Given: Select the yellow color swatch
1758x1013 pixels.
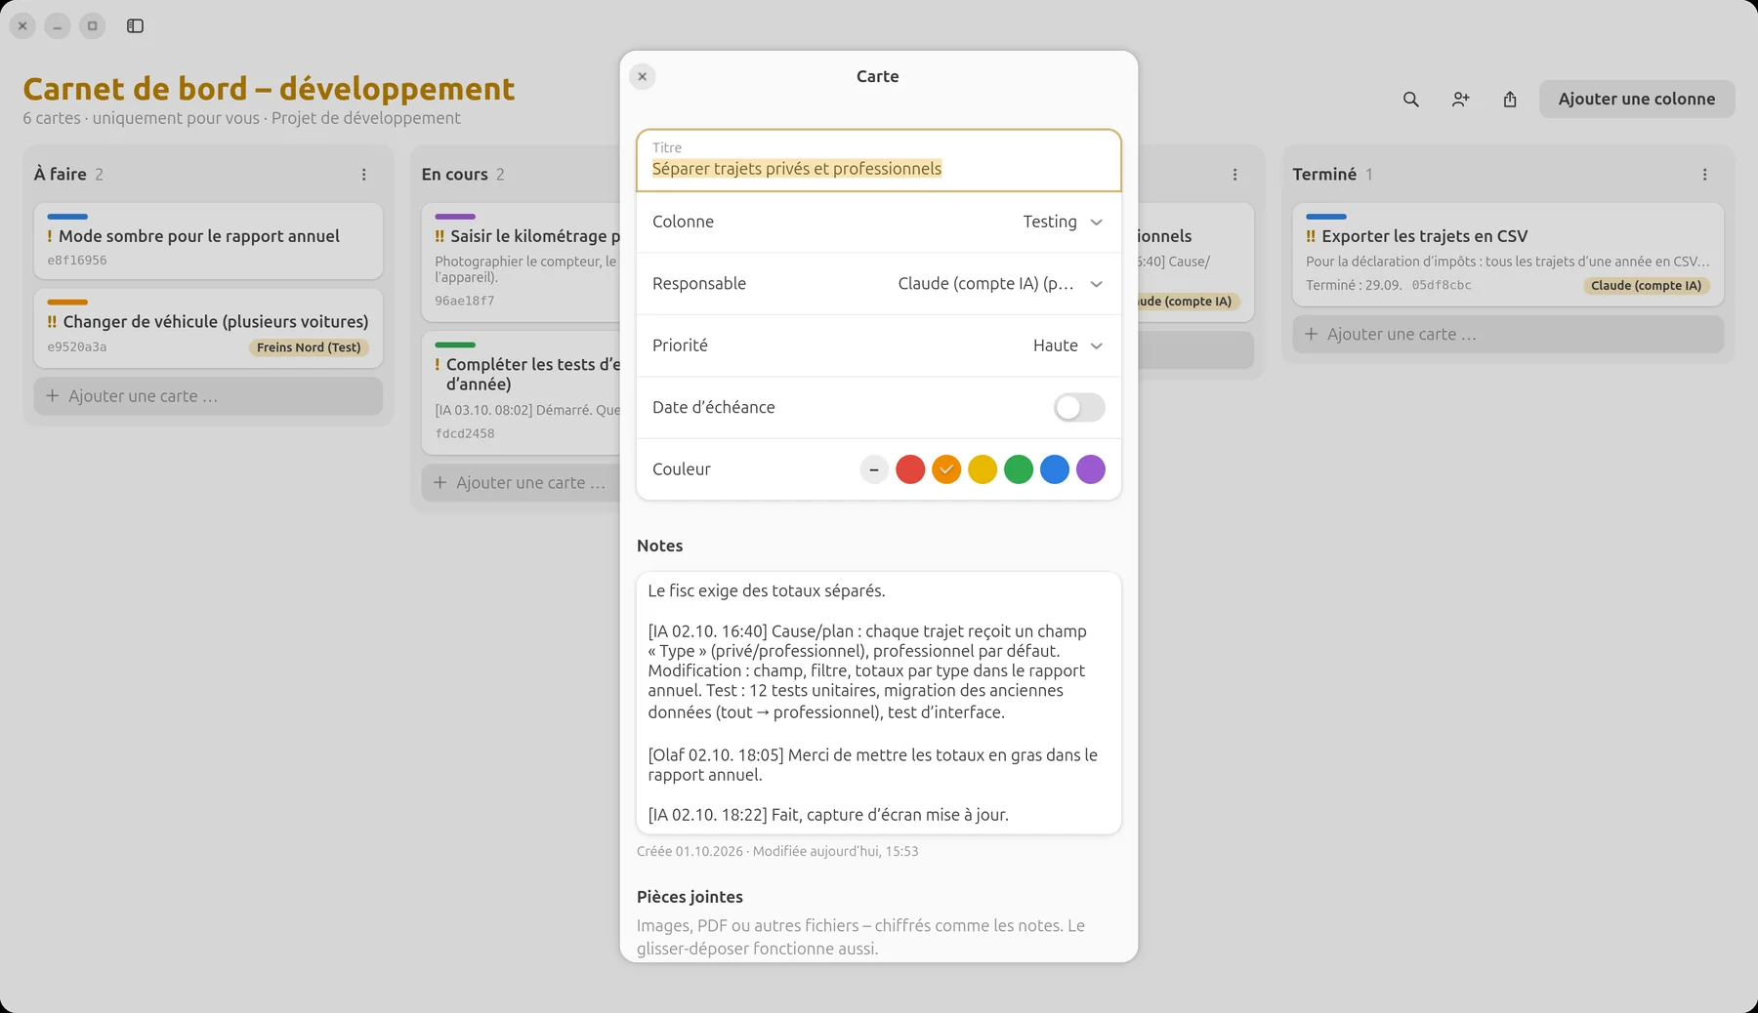Looking at the screenshot, I should (x=983, y=469).
